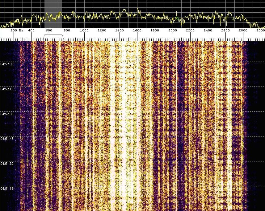Click the 04:51:45 waterfall time label
This screenshot has height=211, width=265.
pyautogui.click(x=7, y=139)
